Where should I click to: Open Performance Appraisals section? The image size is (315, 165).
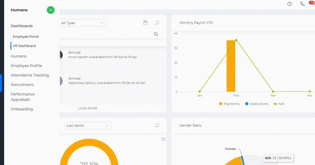23,97
